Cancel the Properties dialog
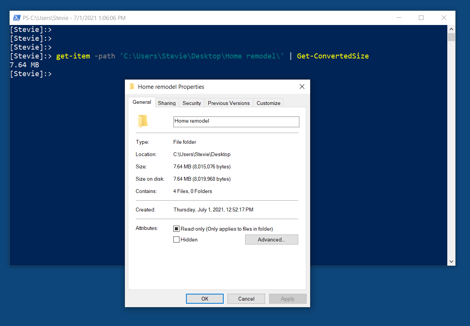Screen dimensions: 470x326 (x=246, y=298)
